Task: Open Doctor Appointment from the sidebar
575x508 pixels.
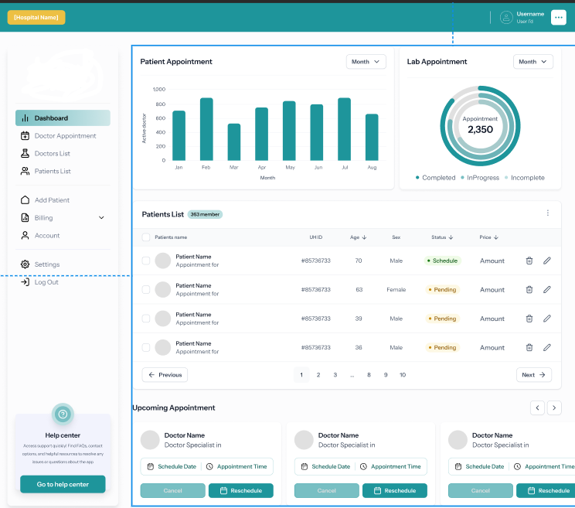Action: [65, 136]
